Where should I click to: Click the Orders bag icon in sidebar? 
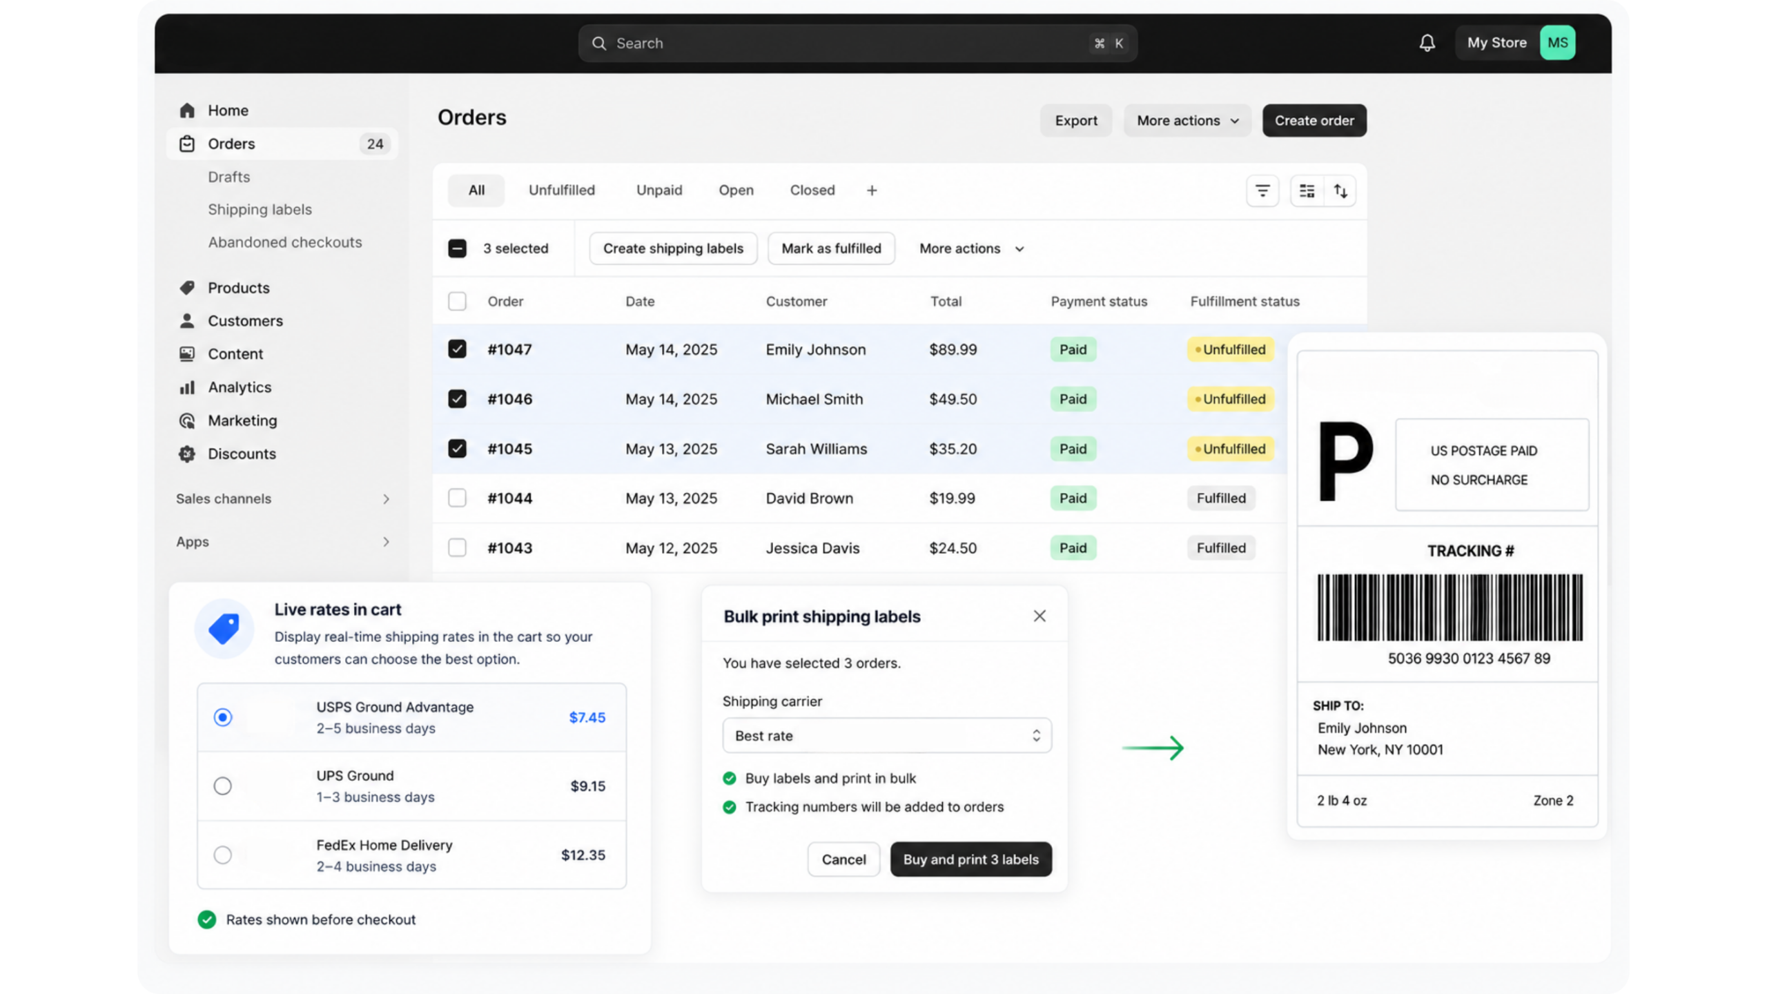click(x=187, y=144)
